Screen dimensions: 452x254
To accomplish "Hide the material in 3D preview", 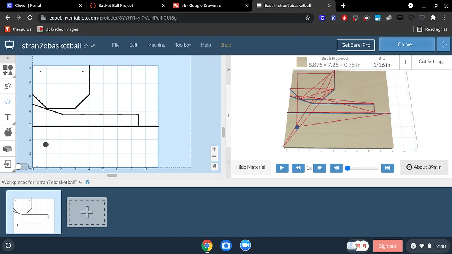I will 250,167.
